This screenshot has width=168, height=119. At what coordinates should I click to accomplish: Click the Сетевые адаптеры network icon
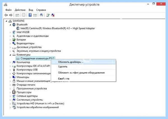[x=14, y=96]
